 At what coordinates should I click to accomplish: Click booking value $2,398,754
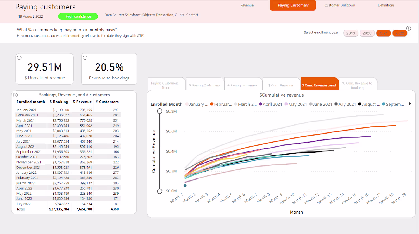(x=61, y=126)
